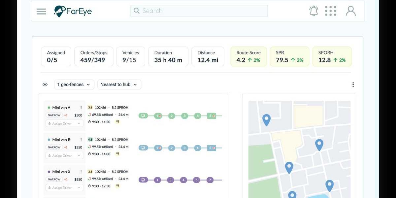Open the hamburger navigation menu
396x198 pixels.
tap(41, 11)
